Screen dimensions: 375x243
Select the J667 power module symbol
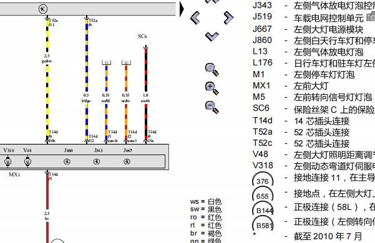pyautogui.click(x=127, y=161)
